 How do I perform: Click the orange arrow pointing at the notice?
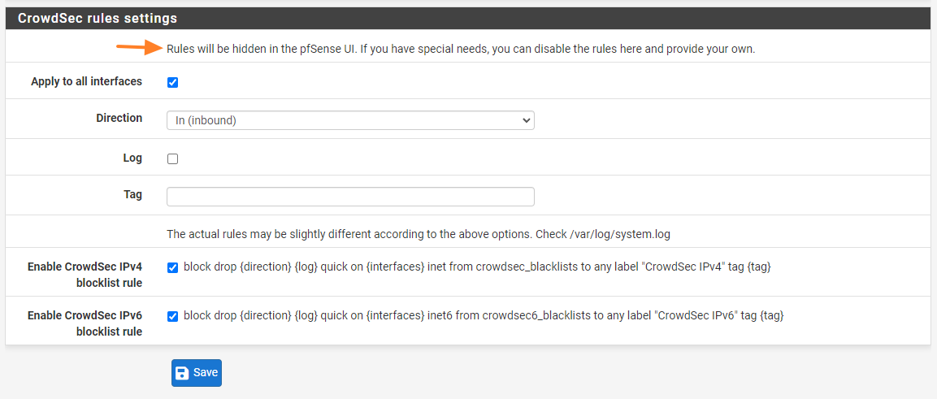tap(140, 48)
